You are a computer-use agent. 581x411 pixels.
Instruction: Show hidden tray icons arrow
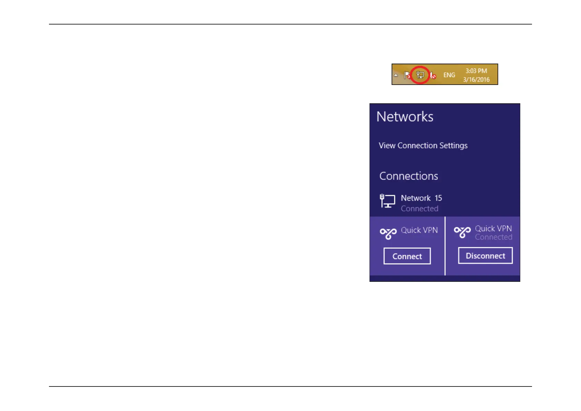click(x=396, y=75)
